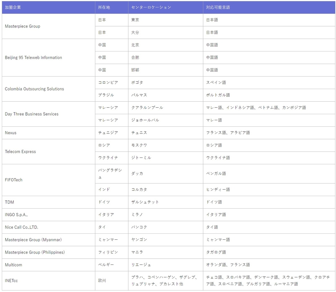336x292 pixels.
Task: Click the INETcc European locations cell
Action: click(x=161, y=281)
